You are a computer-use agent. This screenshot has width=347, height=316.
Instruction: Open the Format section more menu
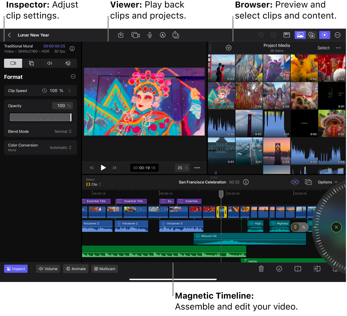[x=73, y=76]
